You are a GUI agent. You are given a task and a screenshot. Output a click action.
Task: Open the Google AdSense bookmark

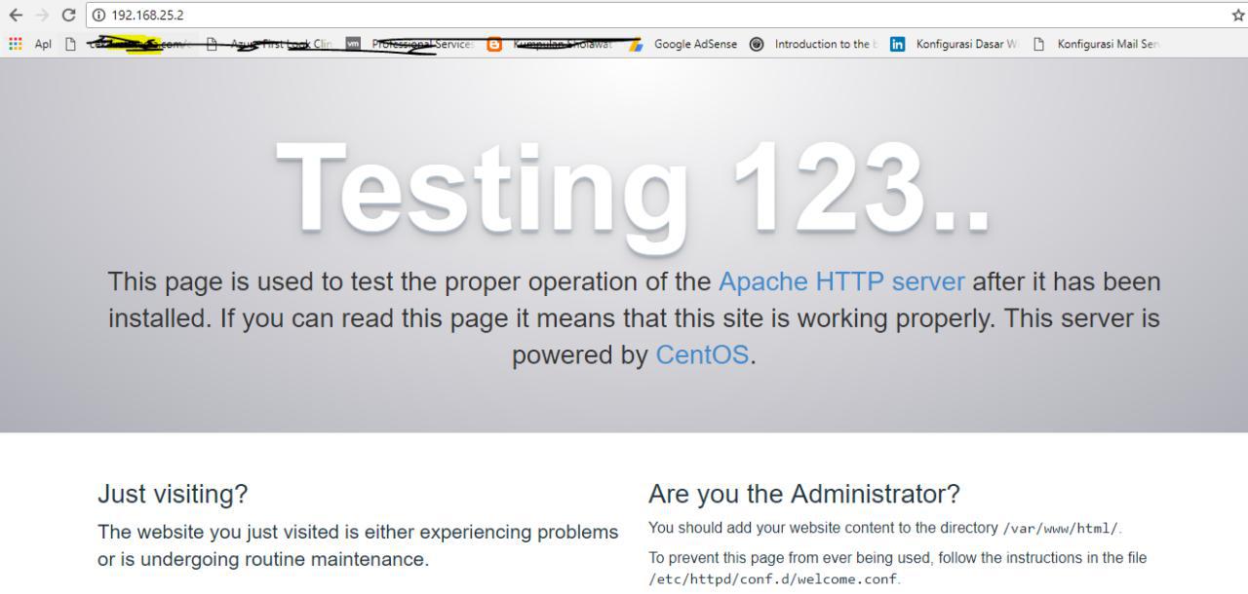683,44
